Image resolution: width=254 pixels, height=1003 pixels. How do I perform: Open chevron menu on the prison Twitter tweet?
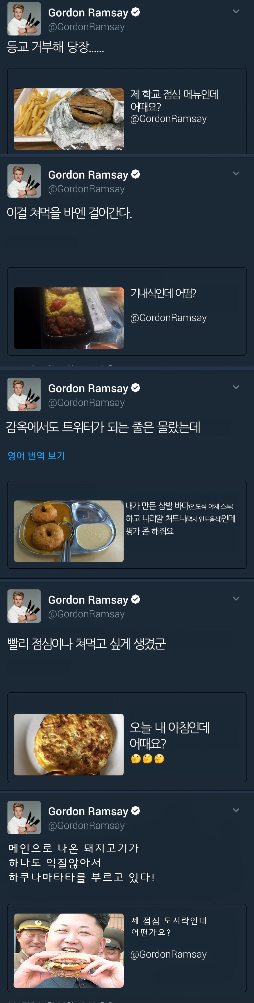[x=236, y=387]
